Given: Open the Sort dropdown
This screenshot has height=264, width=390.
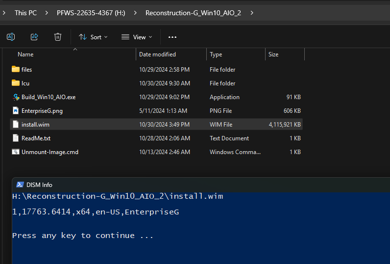Looking at the screenshot, I should 93,37.
